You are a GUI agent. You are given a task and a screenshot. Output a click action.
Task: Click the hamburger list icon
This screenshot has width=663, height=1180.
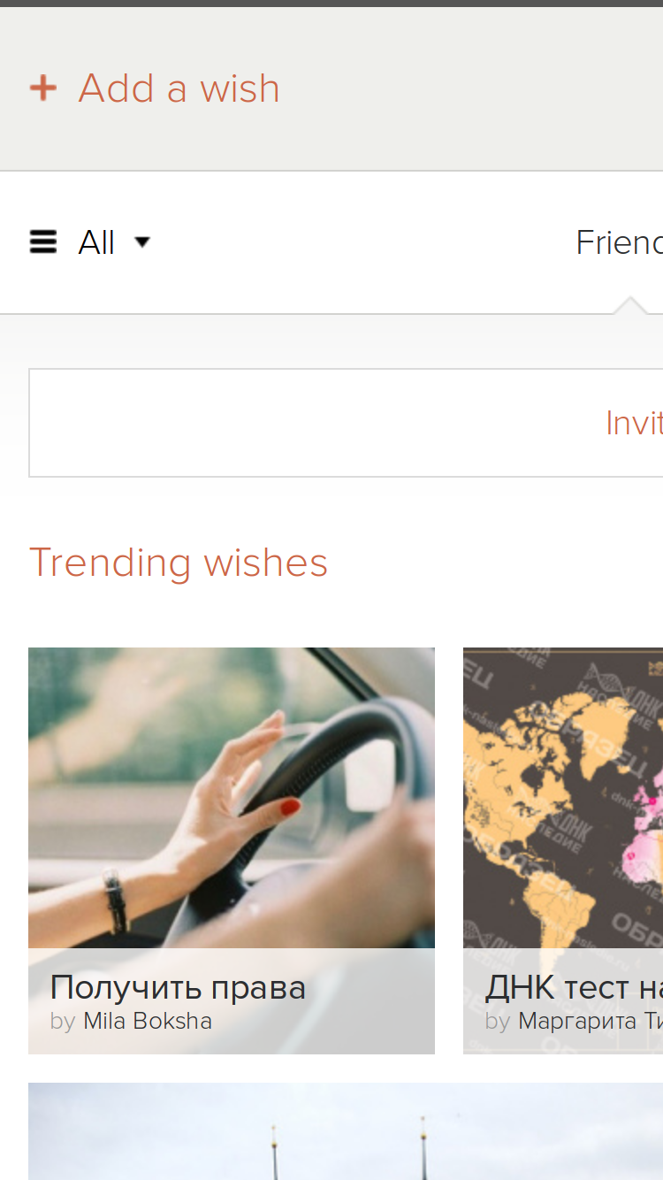click(42, 241)
